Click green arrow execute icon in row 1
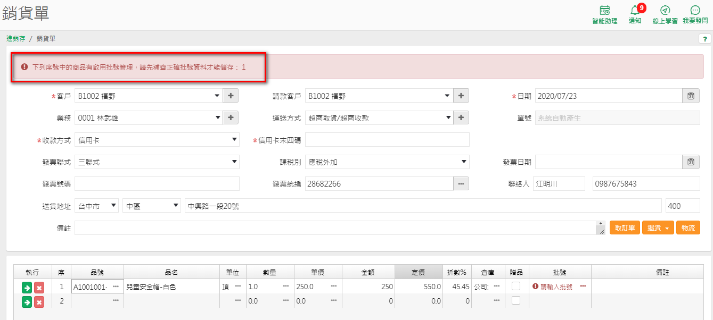 (27, 287)
